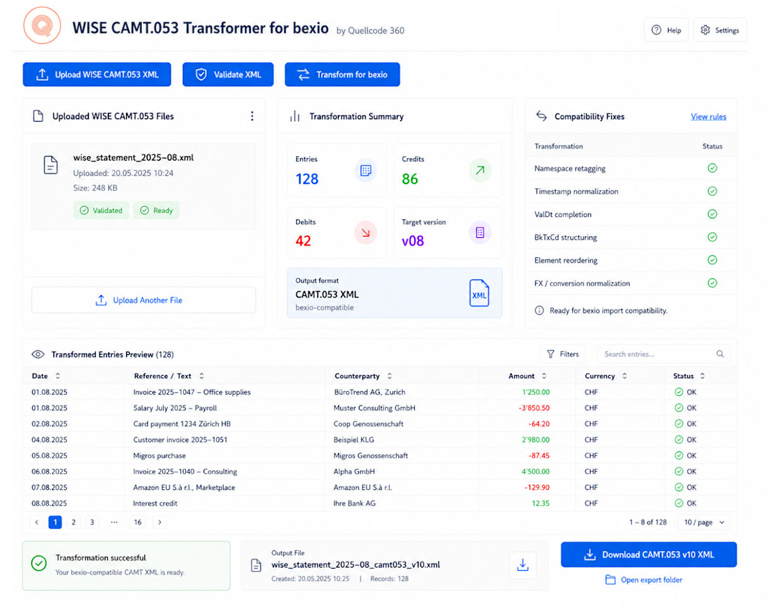Click the Search entries input field
This screenshot has height=616, width=769.
tap(663, 354)
